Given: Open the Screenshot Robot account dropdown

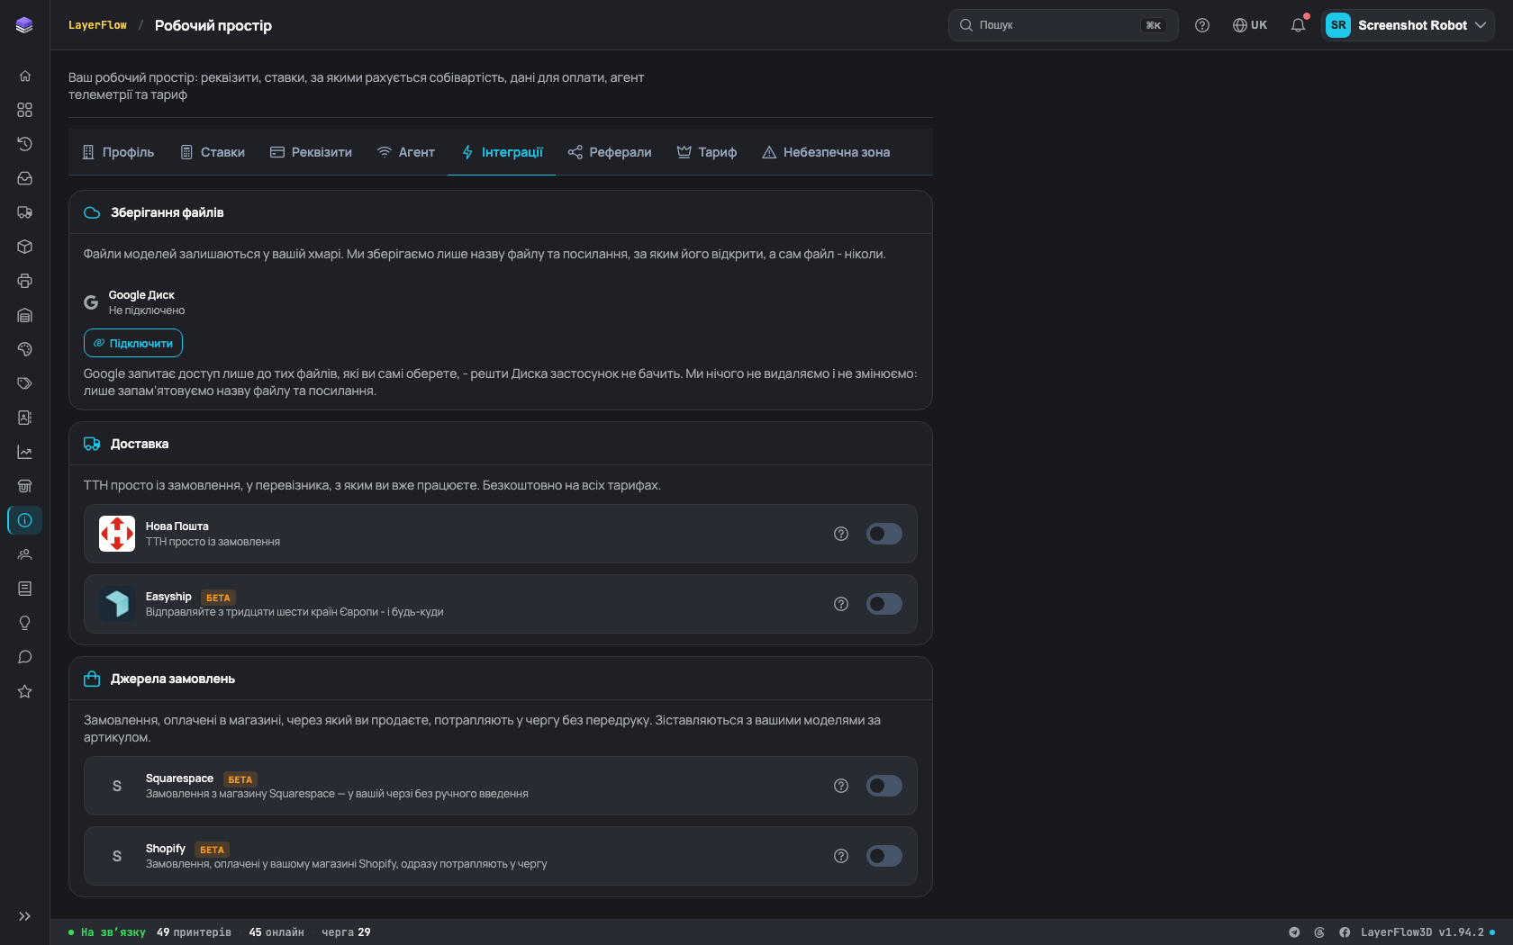Looking at the screenshot, I should point(1408,25).
